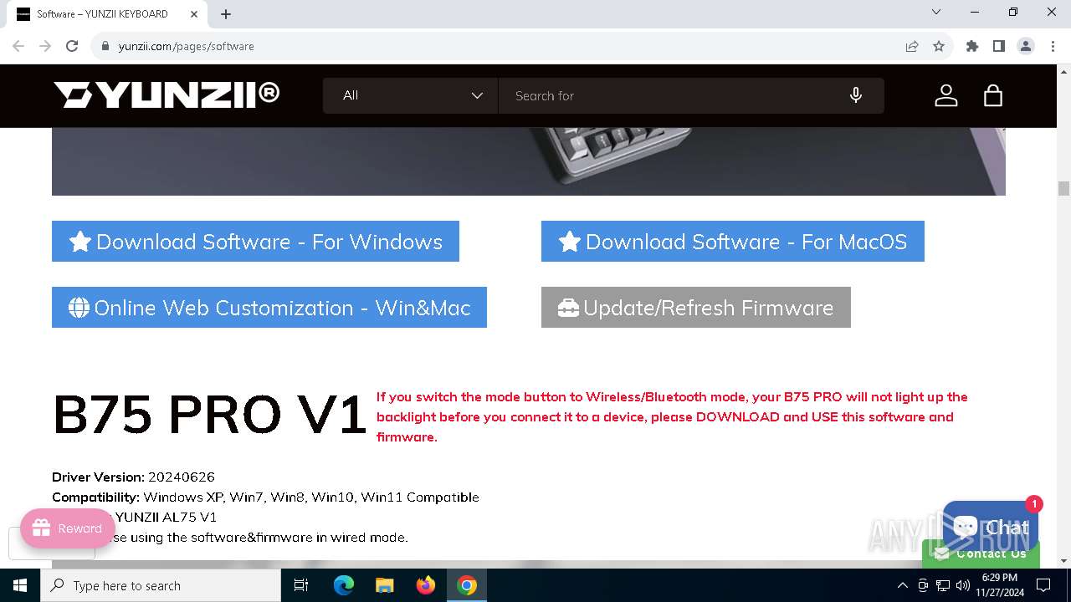Activate voice search microphone icon
1071x602 pixels.
(x=855, y=95)
